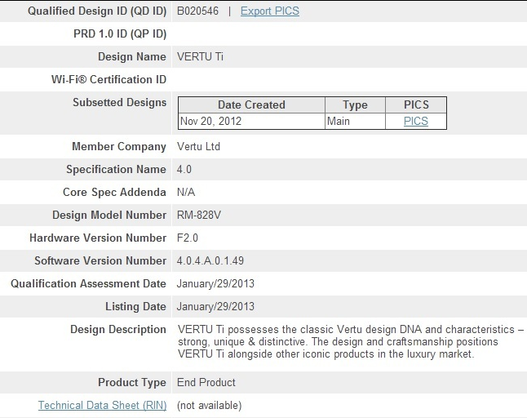527x418 pixels.
Task: Click the Specification Name value 4.0
Action: click(184, 169)
